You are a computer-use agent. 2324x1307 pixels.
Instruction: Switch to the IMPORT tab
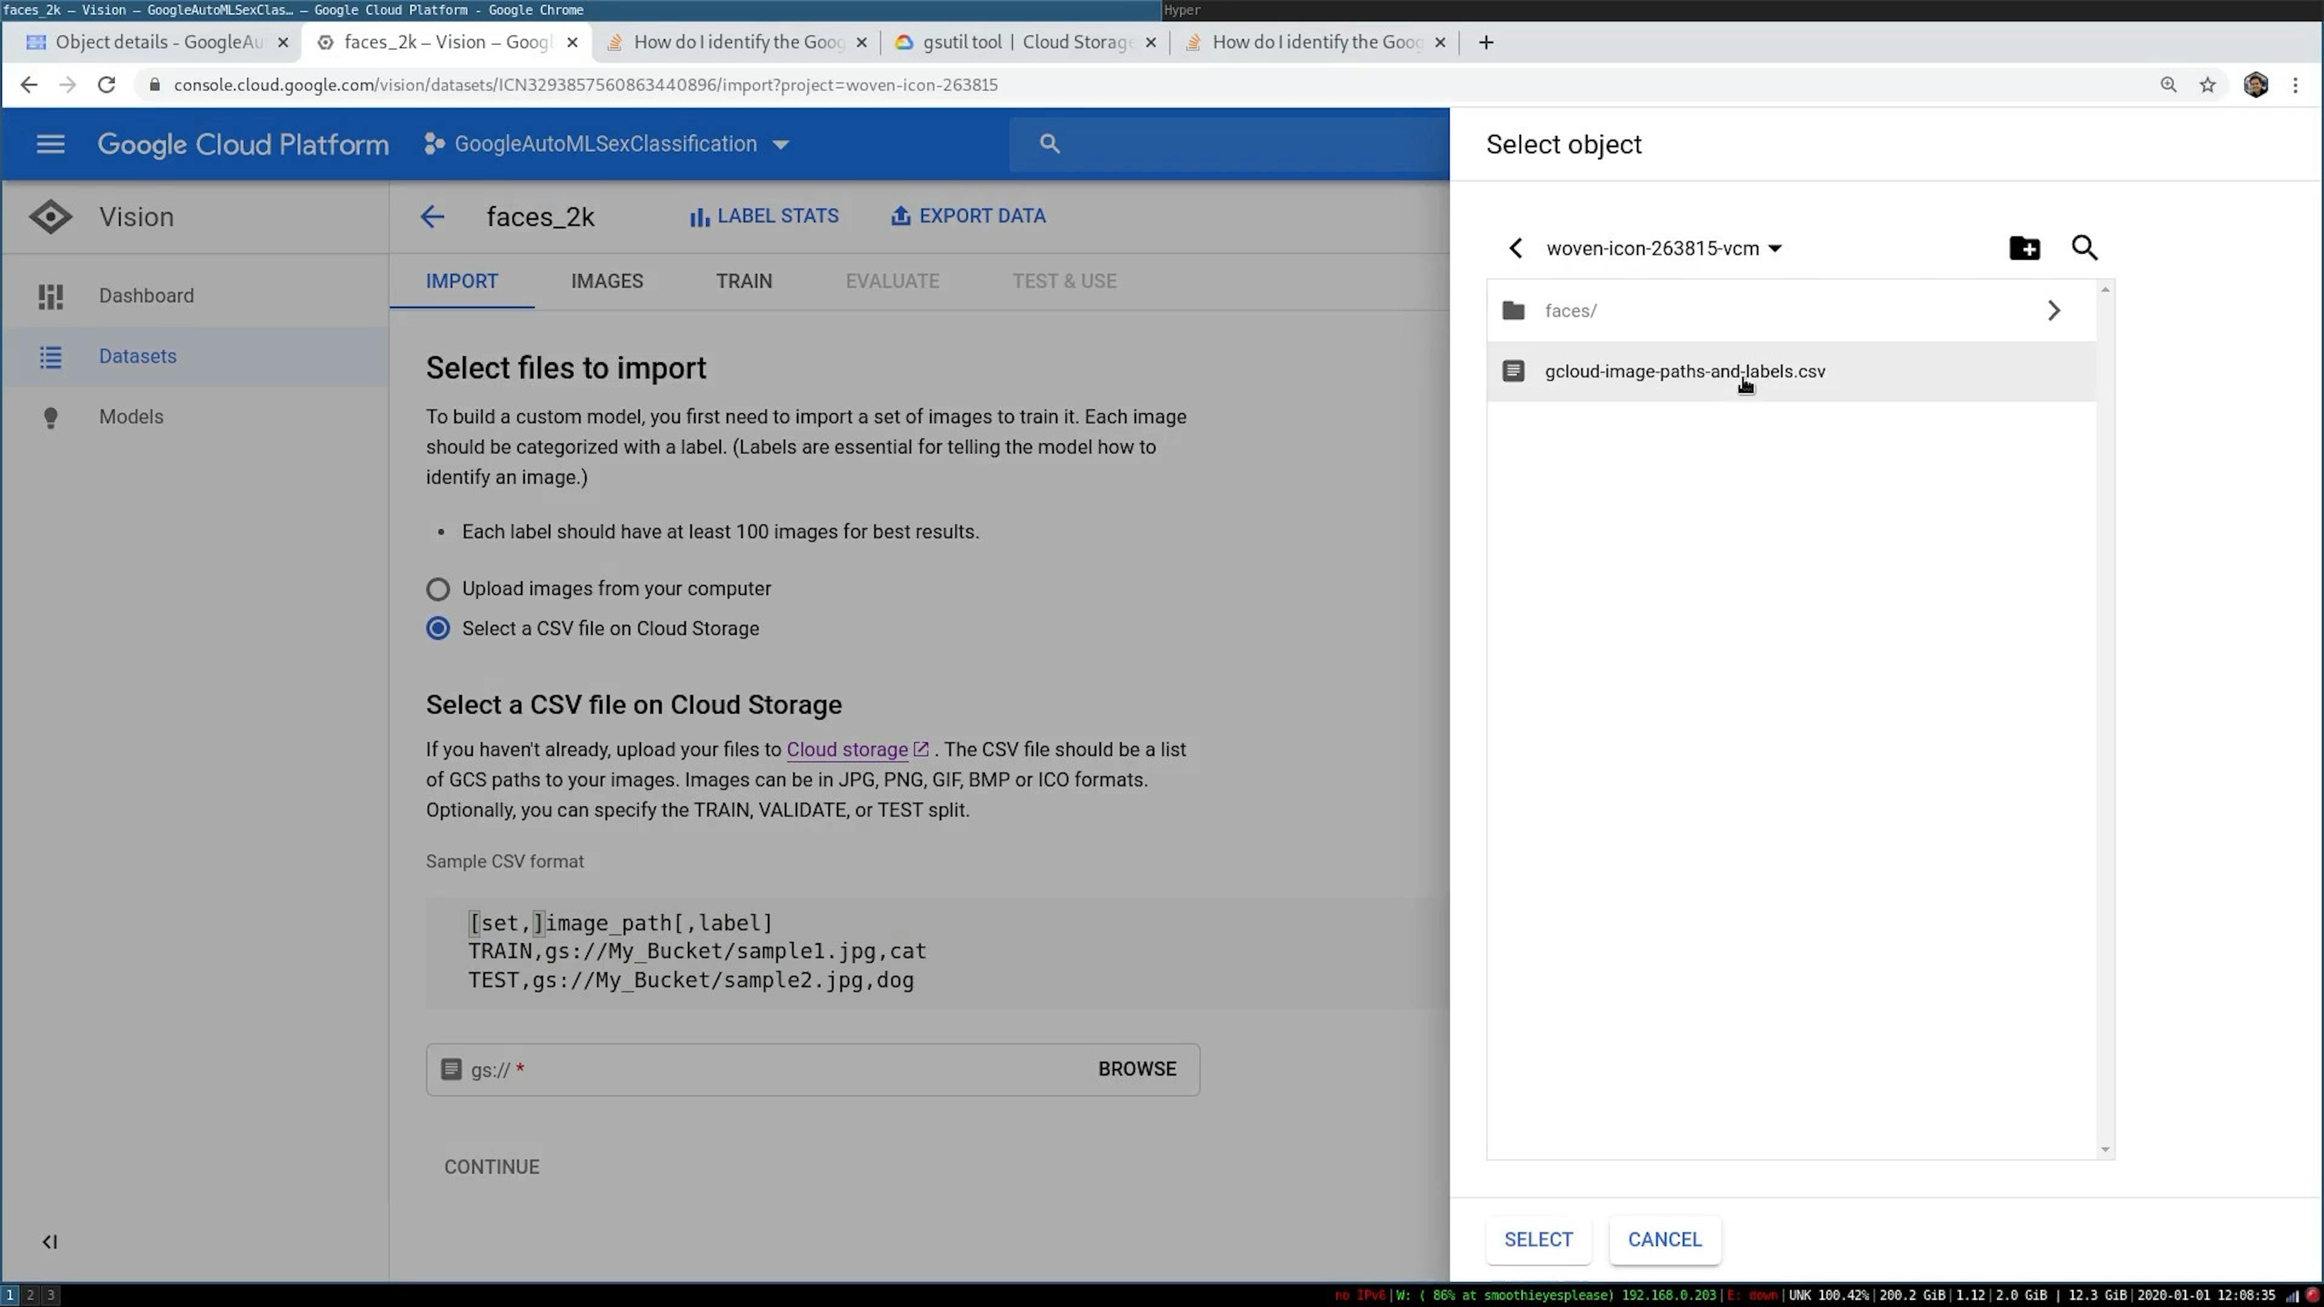click(x=462, y=281)
